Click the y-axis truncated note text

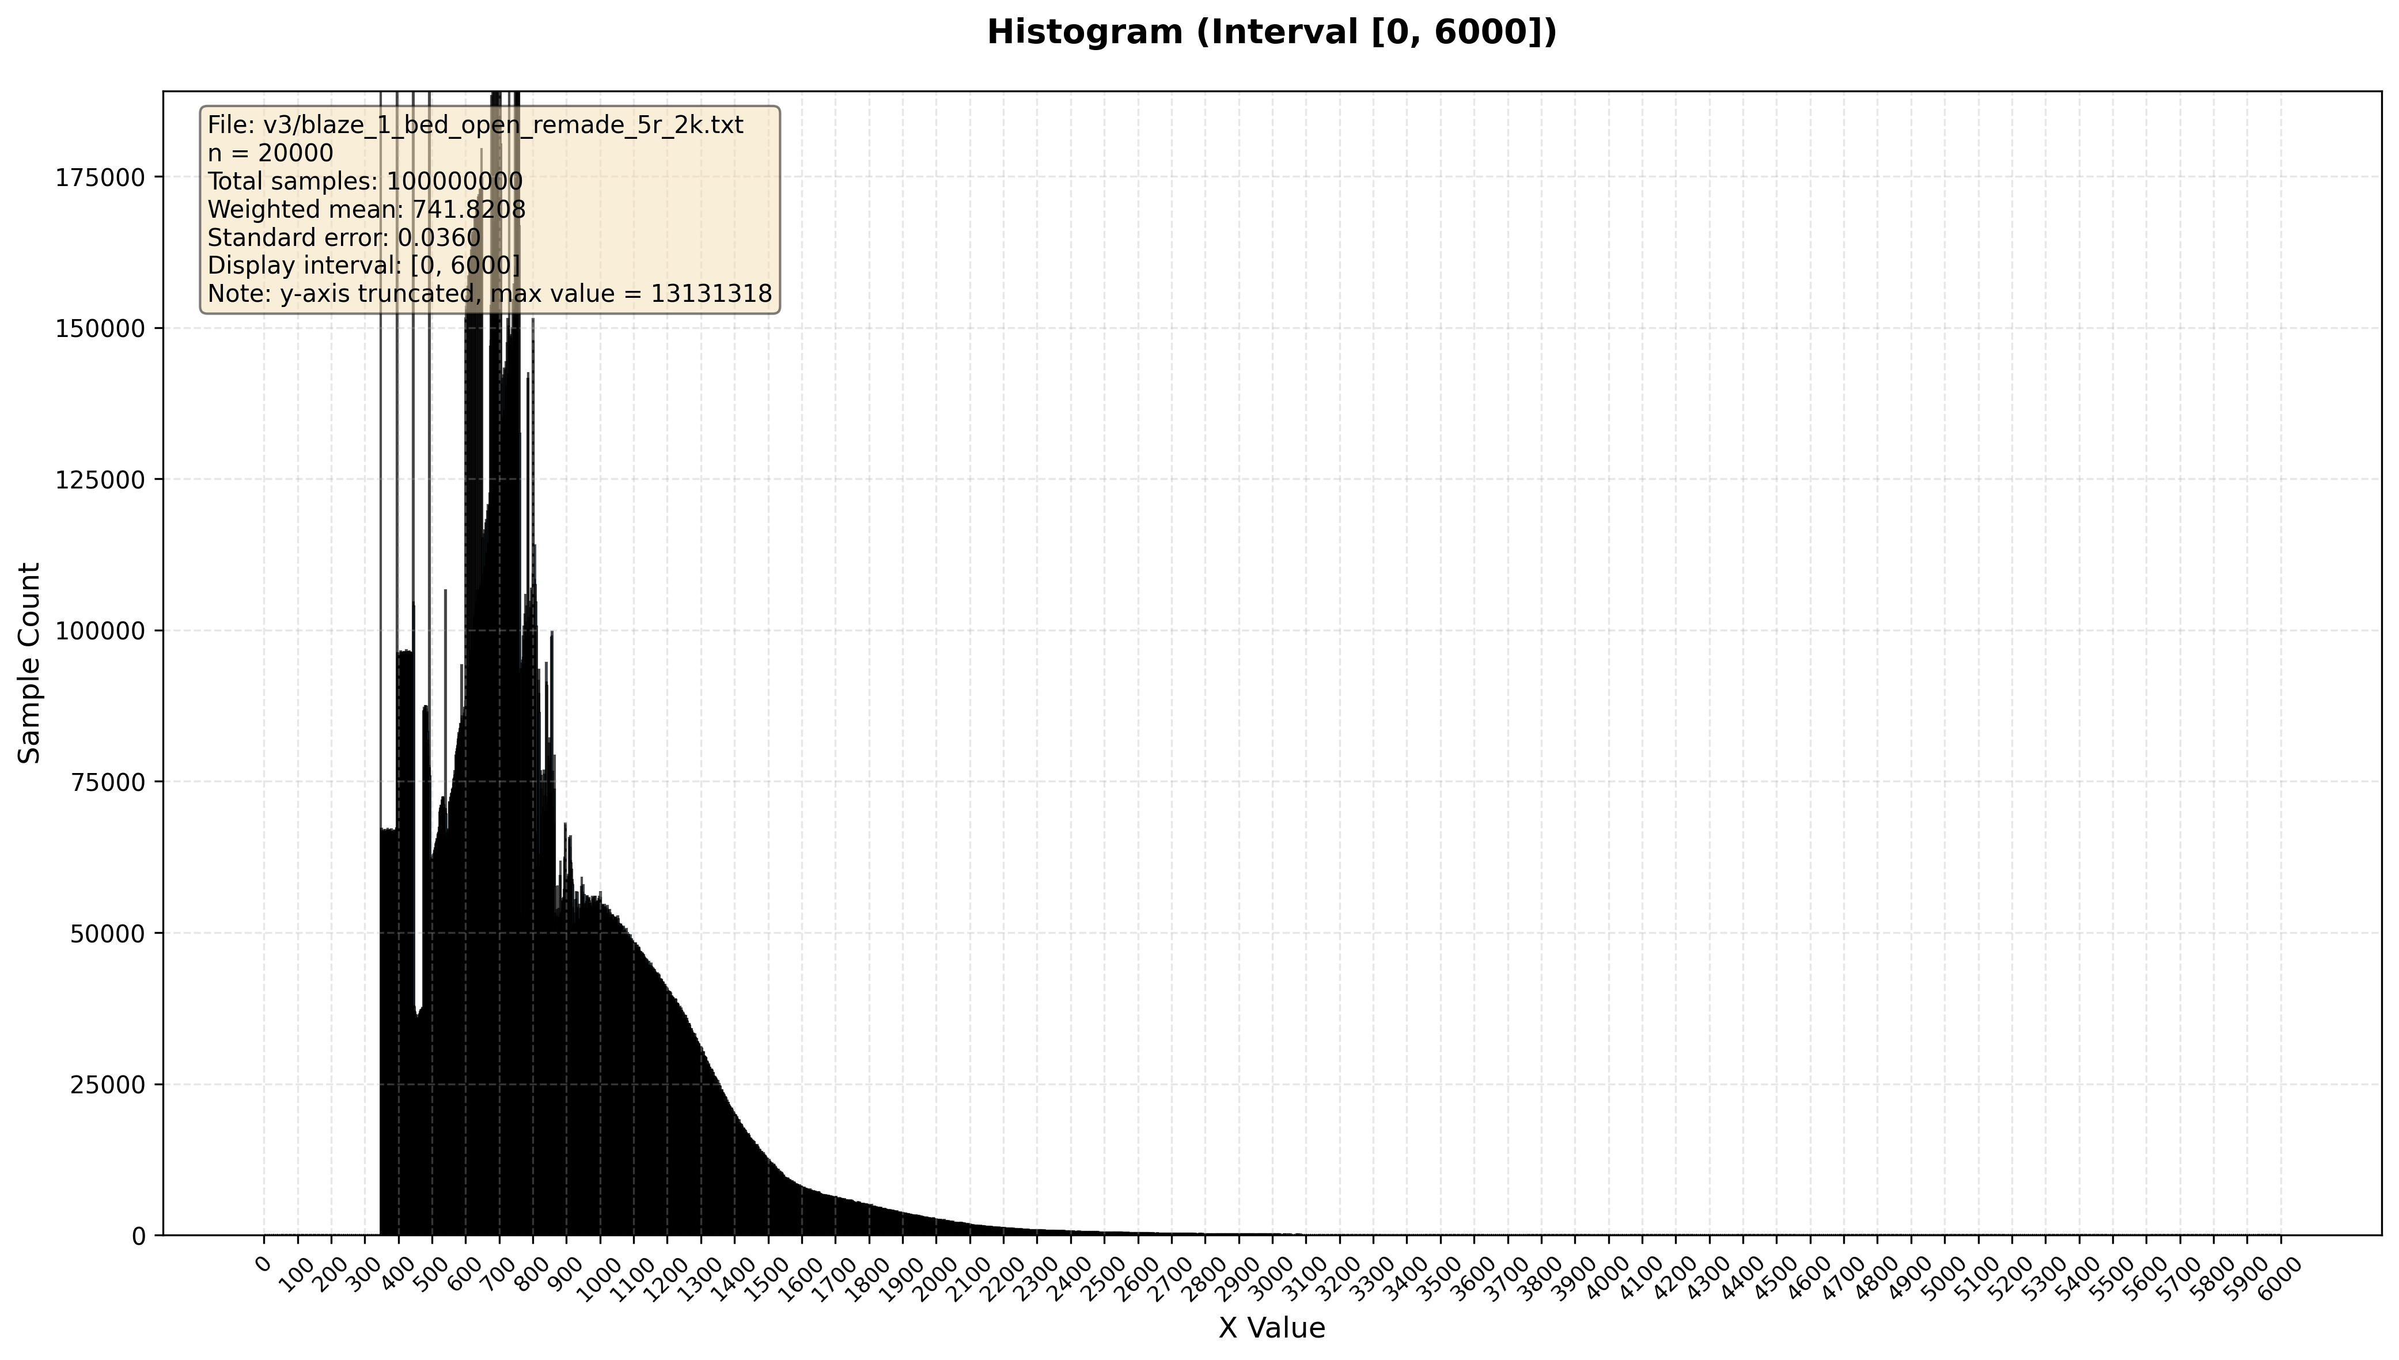(490, 294)
